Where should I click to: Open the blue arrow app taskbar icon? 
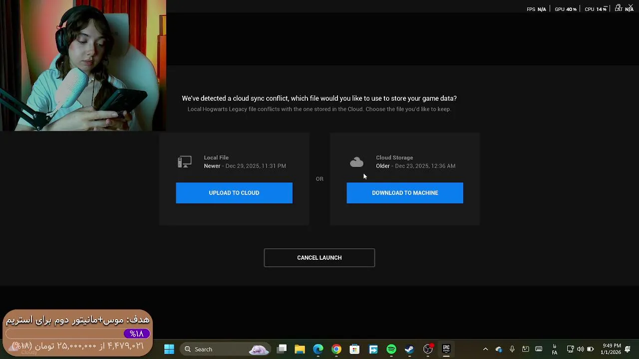[373, 349]
